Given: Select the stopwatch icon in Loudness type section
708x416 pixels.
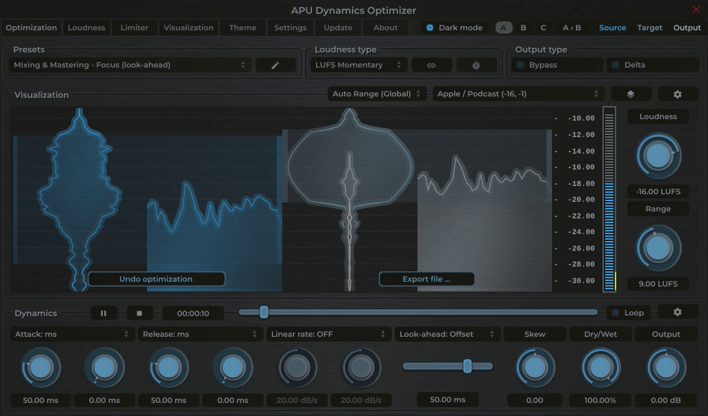Looking at the screenshot, I should 475,64.
